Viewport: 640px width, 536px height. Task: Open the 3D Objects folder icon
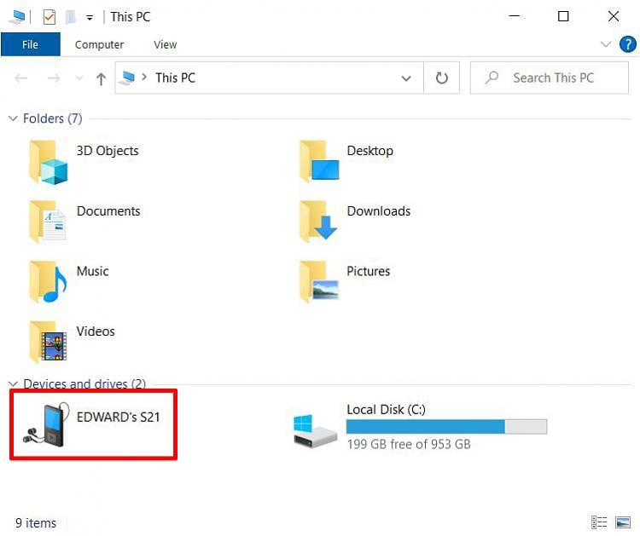(x=48, y=162)
